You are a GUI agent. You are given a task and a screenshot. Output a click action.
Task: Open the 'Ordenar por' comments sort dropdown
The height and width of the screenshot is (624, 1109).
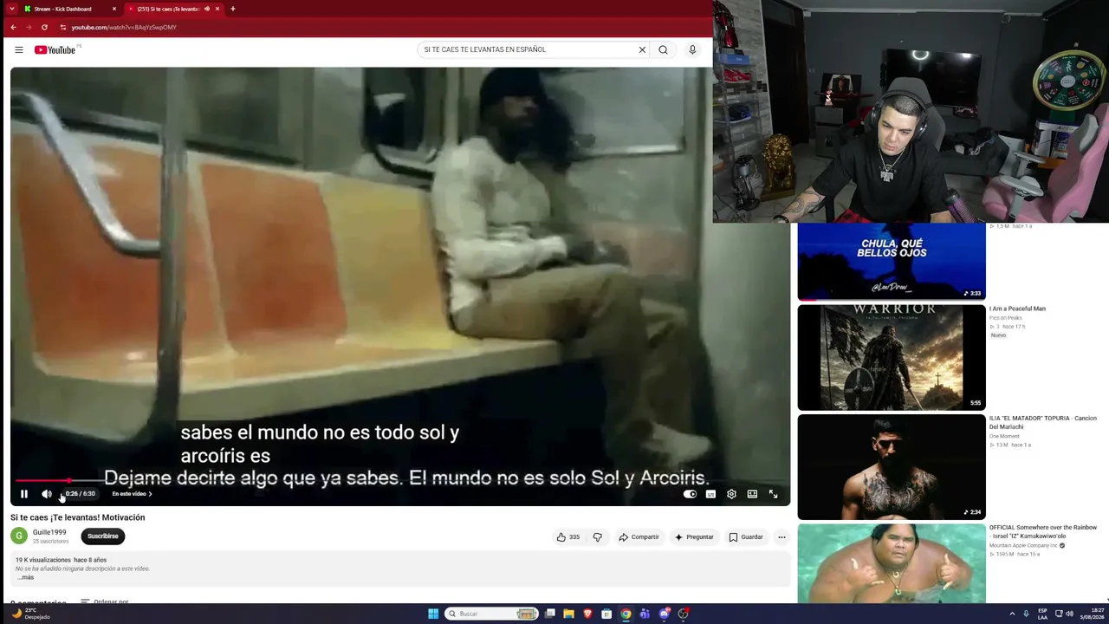104,601
